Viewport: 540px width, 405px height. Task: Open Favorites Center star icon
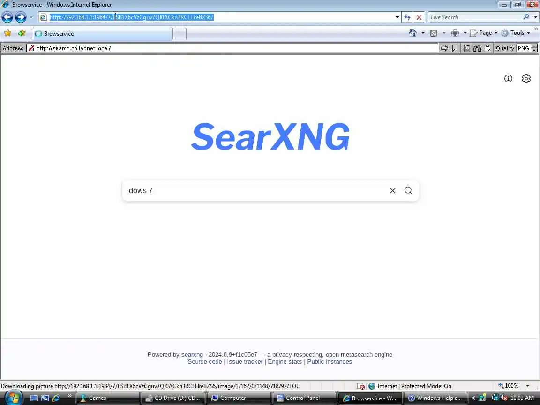[x=7, y=33]
